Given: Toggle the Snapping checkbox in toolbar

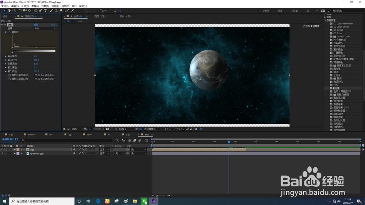Looking at the screenshot, I should [x=101, y=11].
